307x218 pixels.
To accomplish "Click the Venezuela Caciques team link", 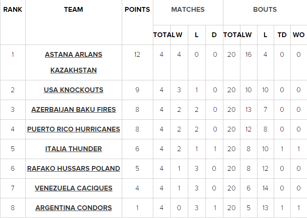I will tap(74, 188).
